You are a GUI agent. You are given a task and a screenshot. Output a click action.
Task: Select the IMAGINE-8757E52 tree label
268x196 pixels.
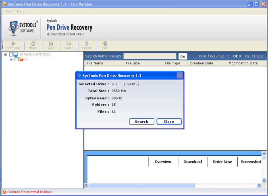pos(35,54)
